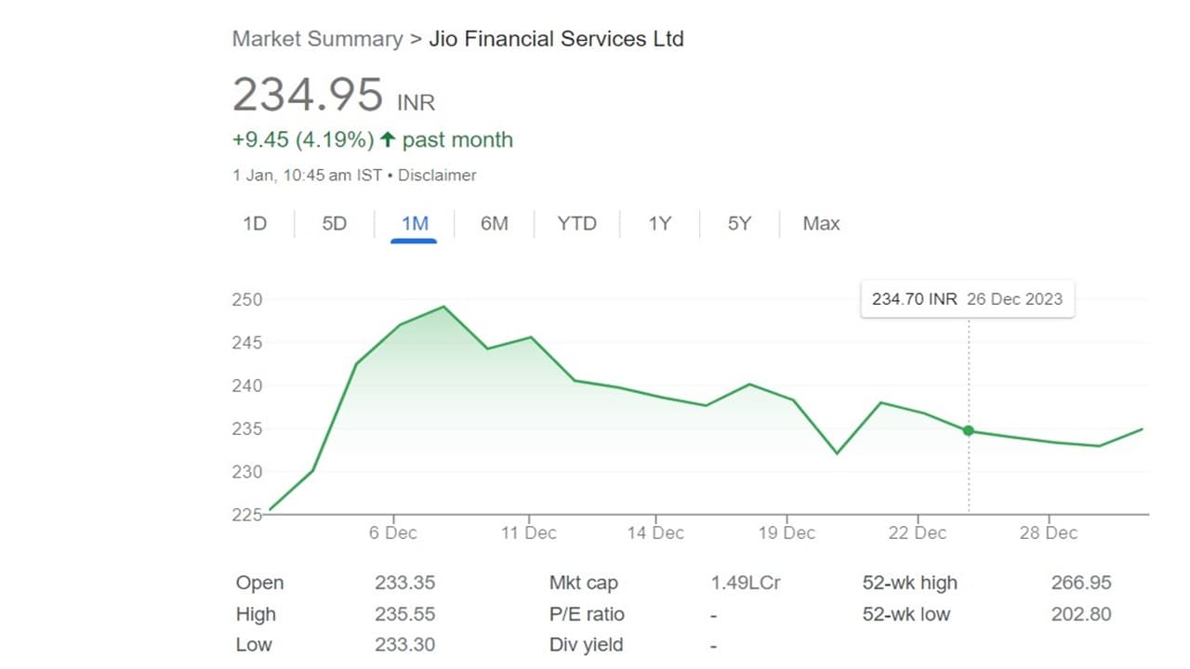The image size is (1190, 669).
Task: Click the 28 Dec axis label
Action: 1049,533
